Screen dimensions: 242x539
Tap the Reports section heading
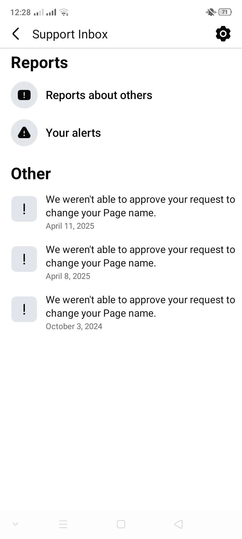[39, 63]
